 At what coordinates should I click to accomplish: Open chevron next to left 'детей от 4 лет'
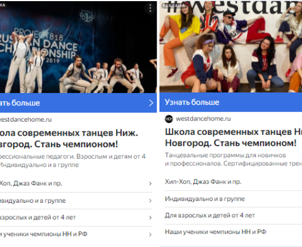click(x=150, y=217)
